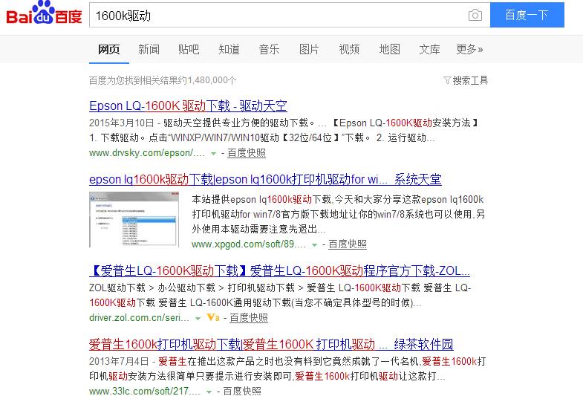Image resolution: width=583 pixels, height=396 pixels.
Task: Click the Baidu logo
Action: (x=44, y=13)
